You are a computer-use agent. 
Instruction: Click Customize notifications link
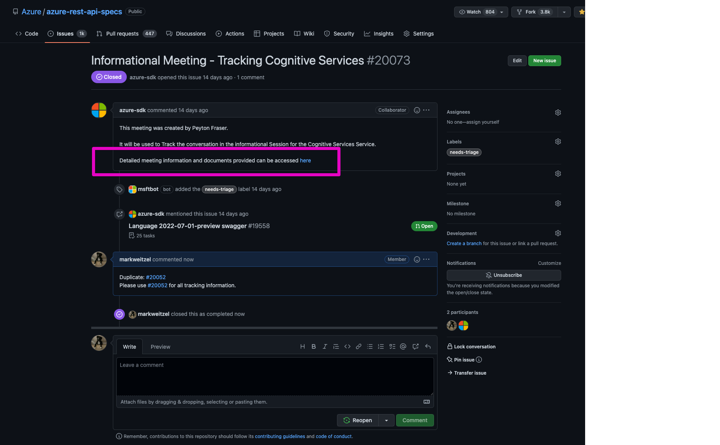(x=549, y=263)
